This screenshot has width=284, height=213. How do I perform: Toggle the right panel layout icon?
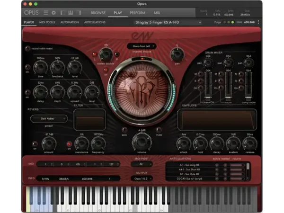pos(79,13)
